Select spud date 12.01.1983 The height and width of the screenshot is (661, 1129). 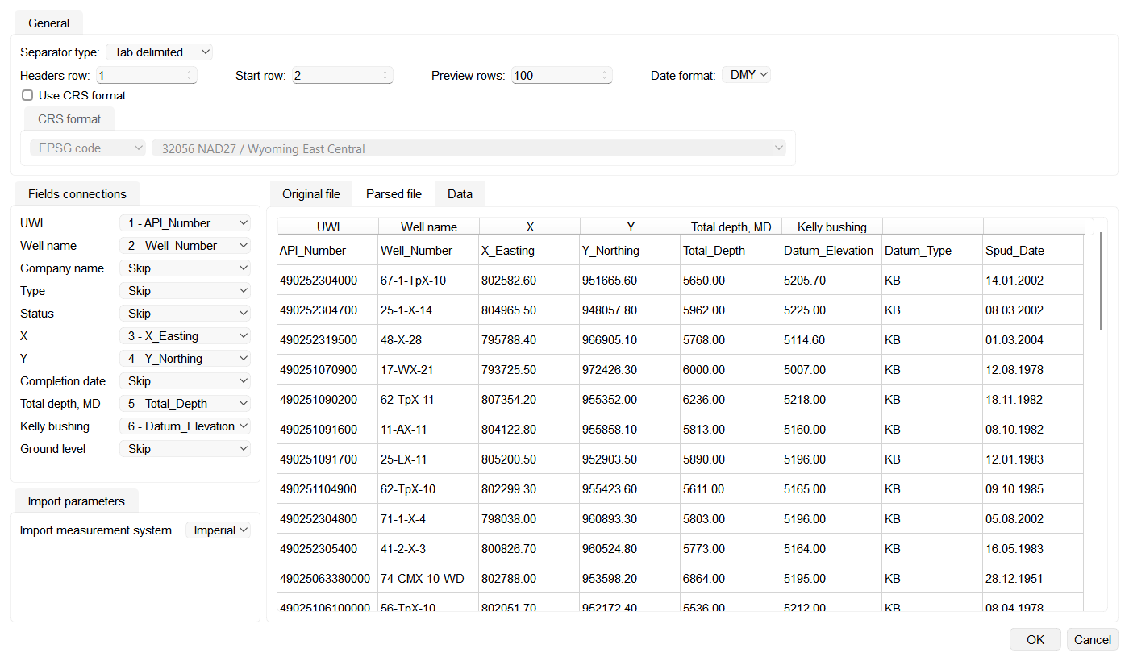point(1033,459)
